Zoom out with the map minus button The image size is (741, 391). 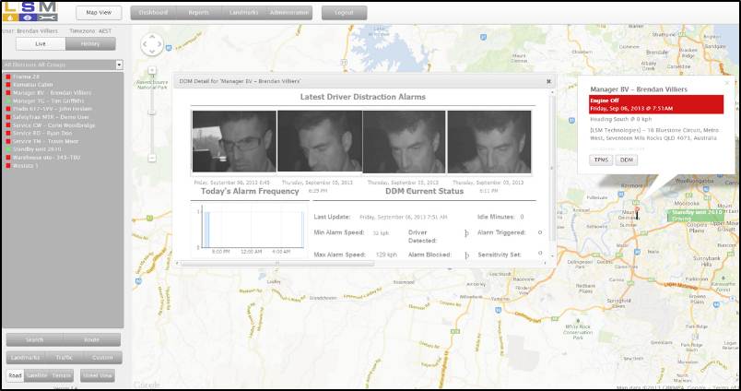tap(150, 158)
